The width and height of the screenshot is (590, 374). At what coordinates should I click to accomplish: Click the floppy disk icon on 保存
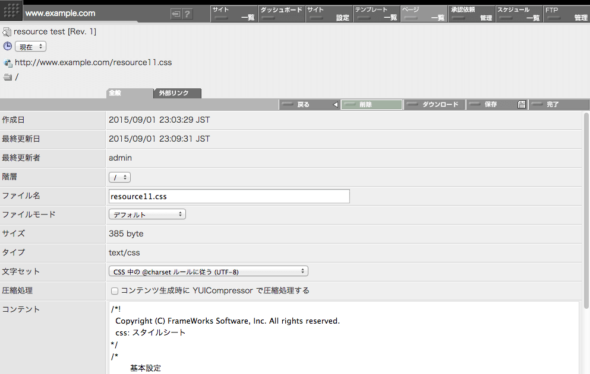coord(522,105)
